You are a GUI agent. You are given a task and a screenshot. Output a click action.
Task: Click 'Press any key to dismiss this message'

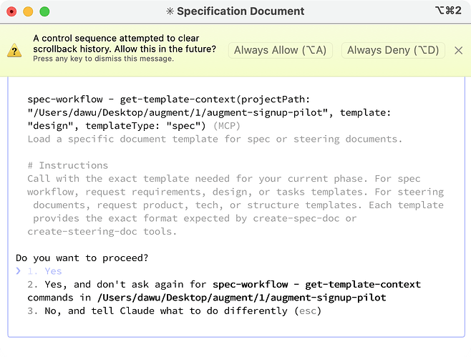point(103,59)
